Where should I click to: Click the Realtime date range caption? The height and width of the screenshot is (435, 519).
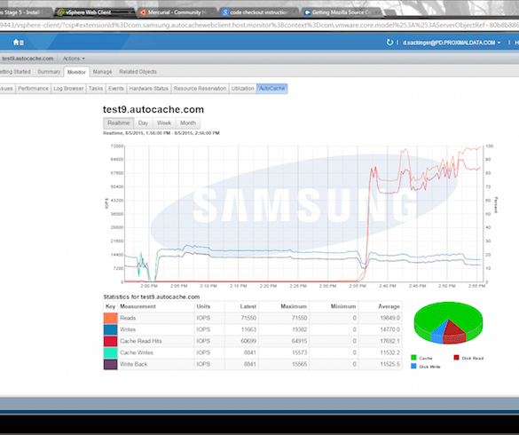(161, 133)
